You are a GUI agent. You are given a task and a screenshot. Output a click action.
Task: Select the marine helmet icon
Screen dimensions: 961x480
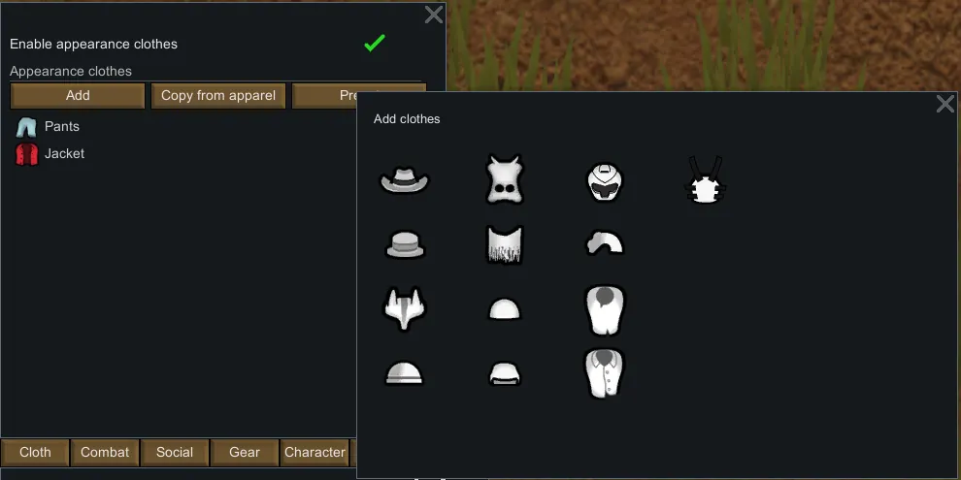[605, 182]
